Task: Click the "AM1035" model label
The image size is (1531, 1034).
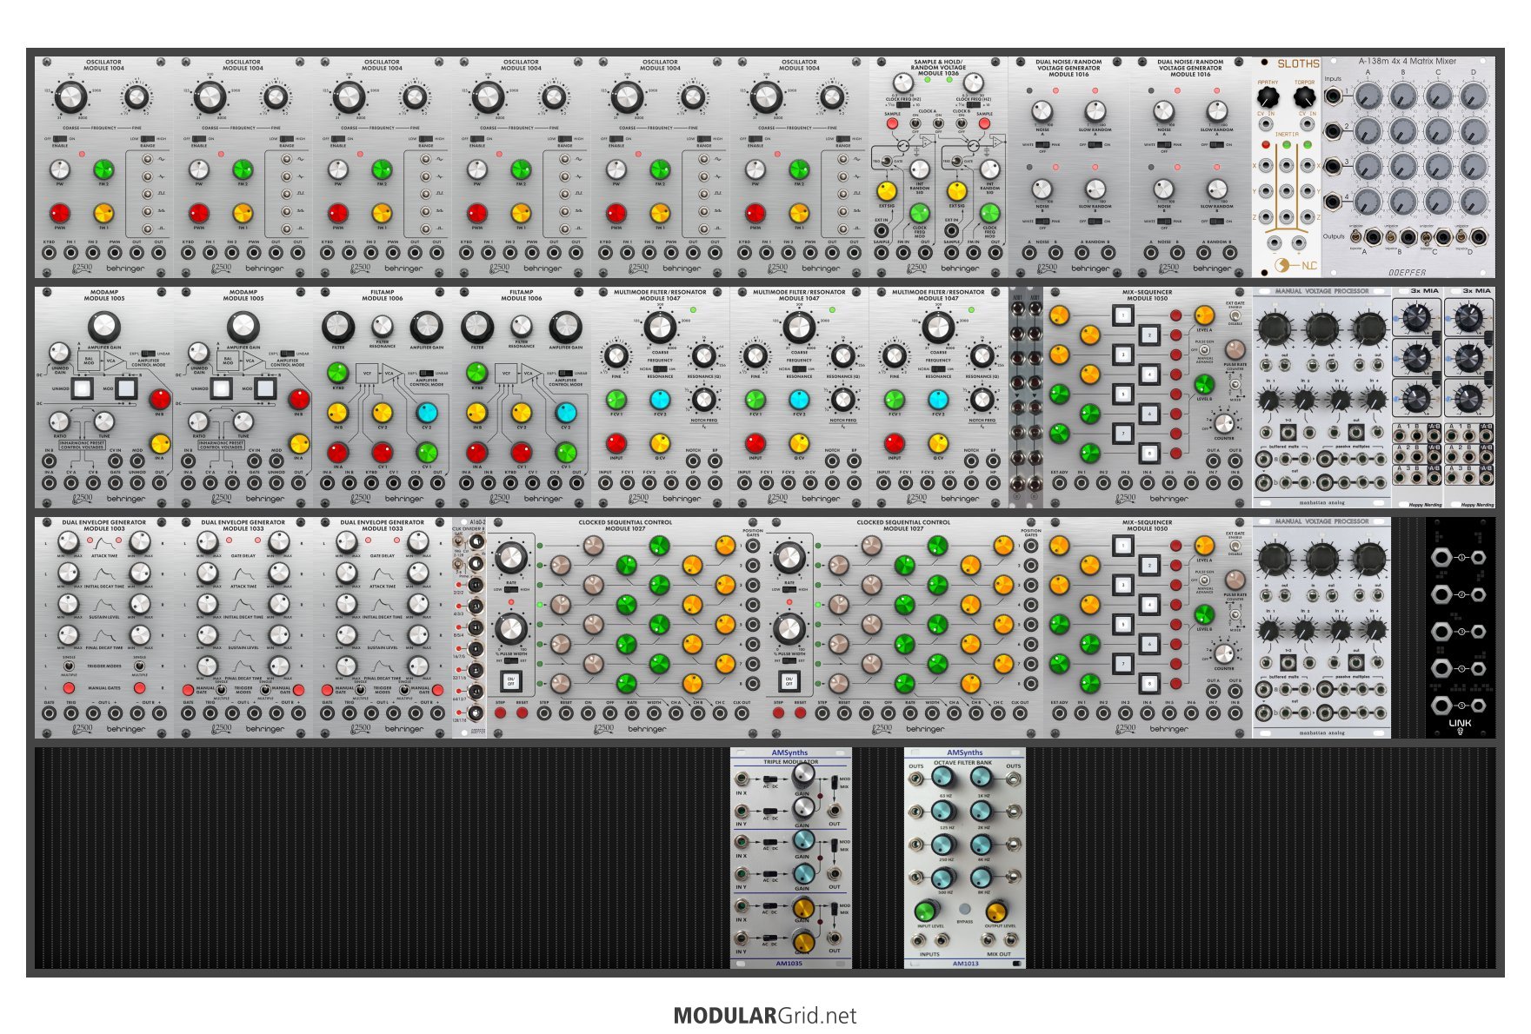Action: pyautogui.click(x=789, y=963)
